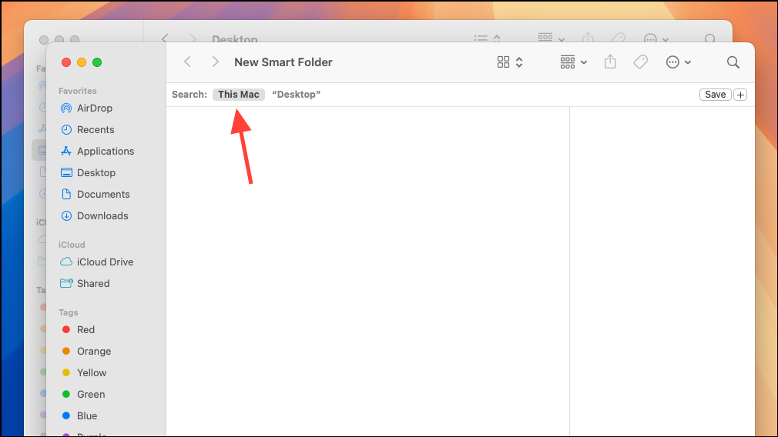The image size is (778, 437).
Task: Click the New Smart Folder window title
Action: point(283,62)
